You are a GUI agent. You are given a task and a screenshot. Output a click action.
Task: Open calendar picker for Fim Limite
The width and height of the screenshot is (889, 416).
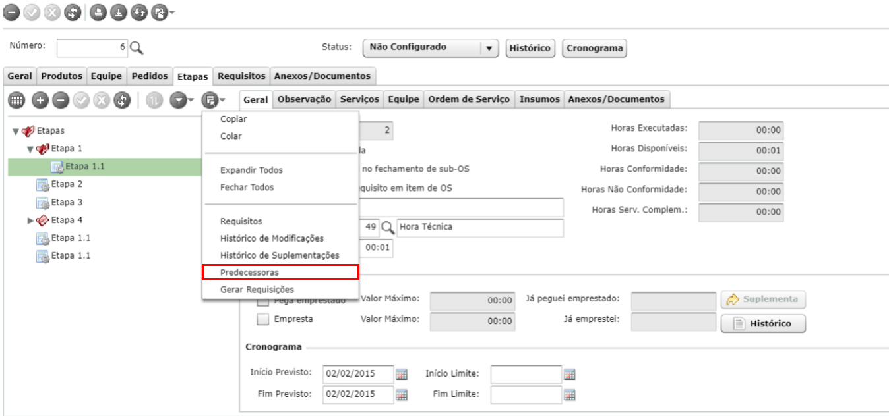click(x=570, y=395)
